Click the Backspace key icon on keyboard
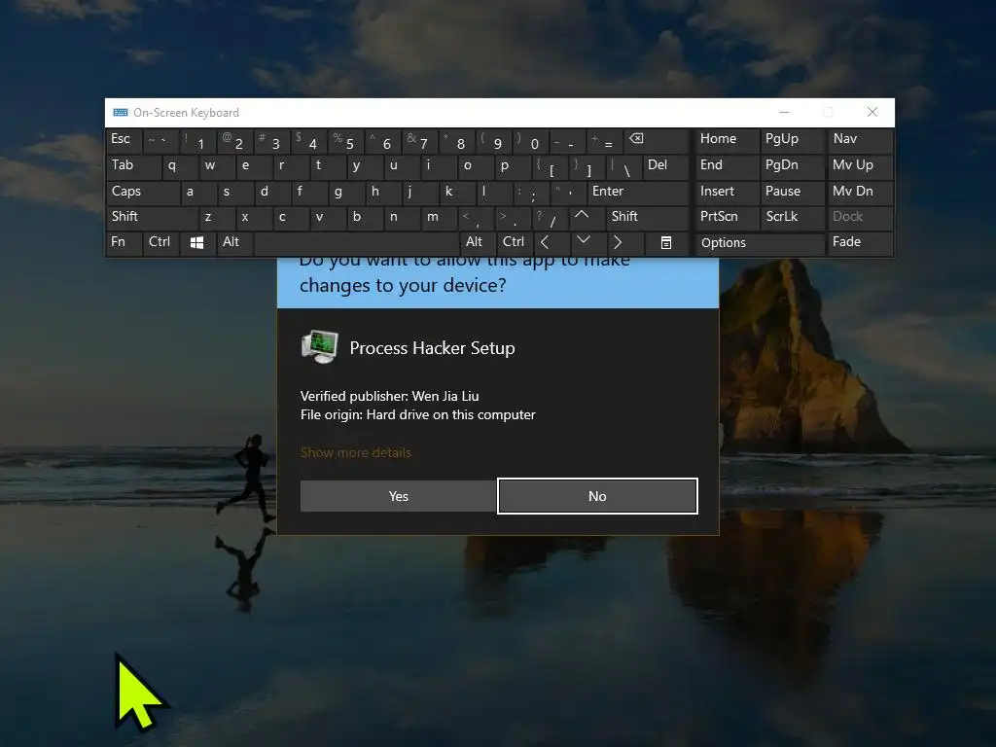 655,141
